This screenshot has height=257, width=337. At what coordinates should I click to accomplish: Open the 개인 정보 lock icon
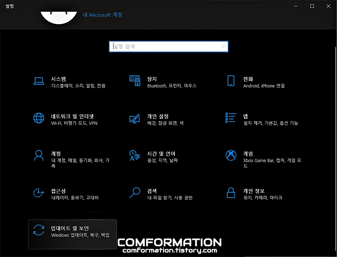(231, 193)
